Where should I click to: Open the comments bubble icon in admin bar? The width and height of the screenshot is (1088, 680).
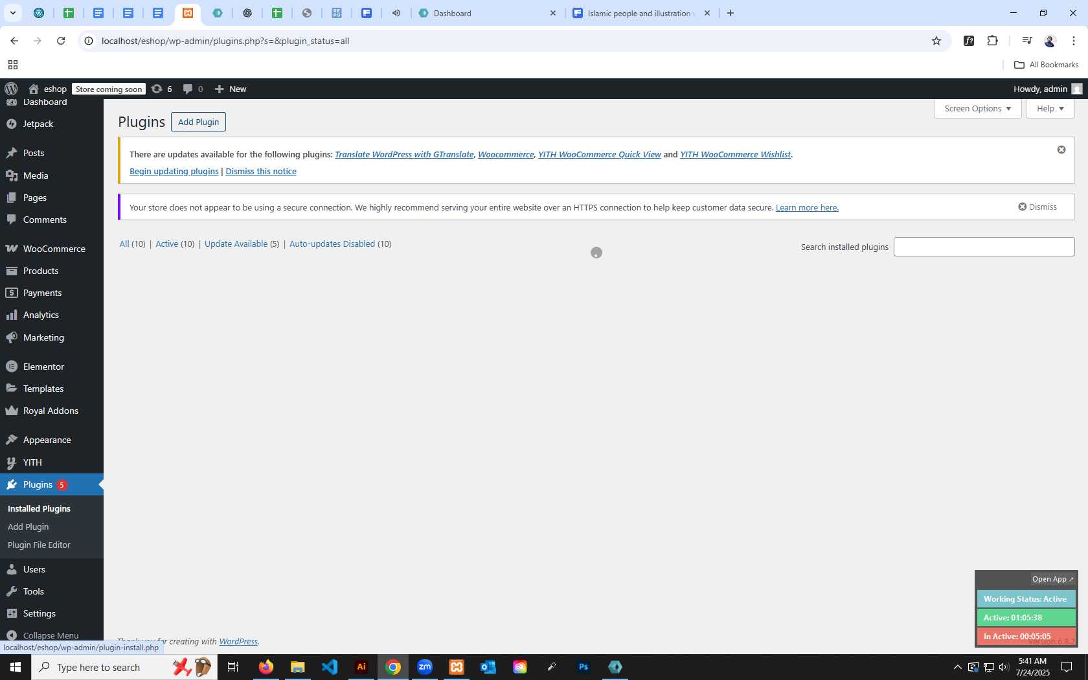pyautogui.click(x=193, y=89)
